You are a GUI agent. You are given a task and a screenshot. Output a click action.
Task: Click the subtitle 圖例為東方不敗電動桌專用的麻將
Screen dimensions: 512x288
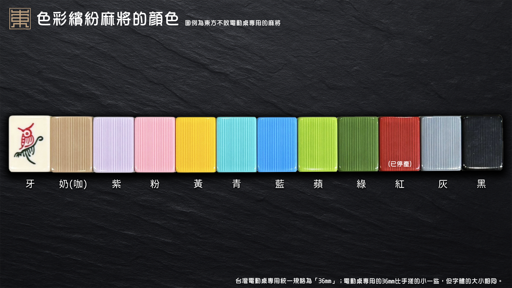tap(233, 23)
